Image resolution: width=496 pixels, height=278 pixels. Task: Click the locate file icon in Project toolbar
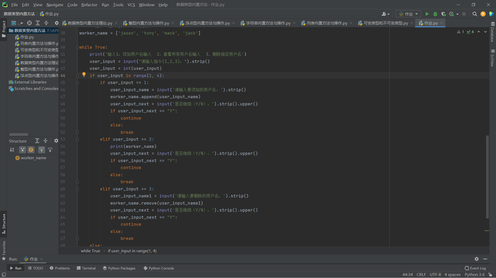(x=29, y=23)
